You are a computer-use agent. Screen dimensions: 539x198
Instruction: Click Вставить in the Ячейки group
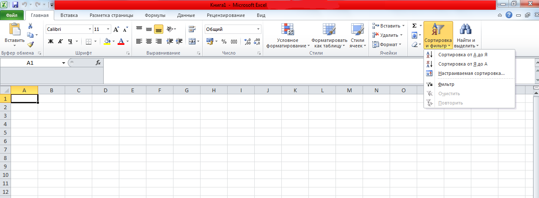pos(388,26)
